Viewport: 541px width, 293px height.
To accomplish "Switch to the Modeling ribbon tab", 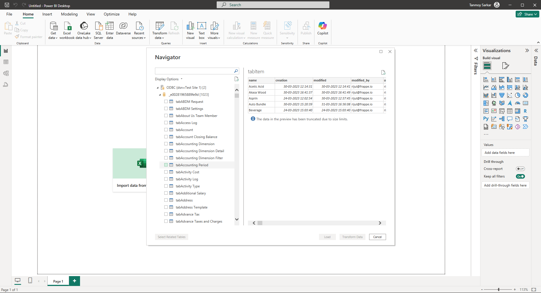I will pyautogui.click(x=69, y=14).
